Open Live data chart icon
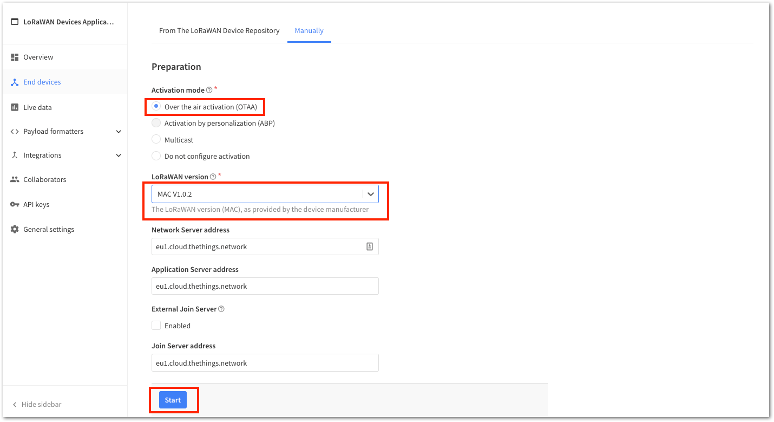The height and width of the screenshot is (422, 774). pyautogui.click(x=15, y=107)
